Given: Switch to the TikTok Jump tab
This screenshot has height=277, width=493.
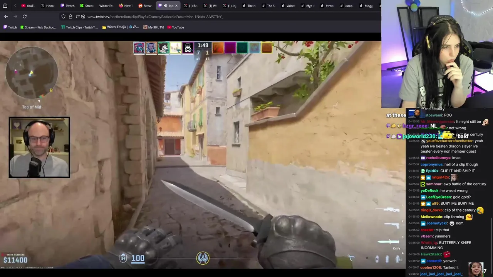Looking at the screenshot, I should click(x=346, y=6).
